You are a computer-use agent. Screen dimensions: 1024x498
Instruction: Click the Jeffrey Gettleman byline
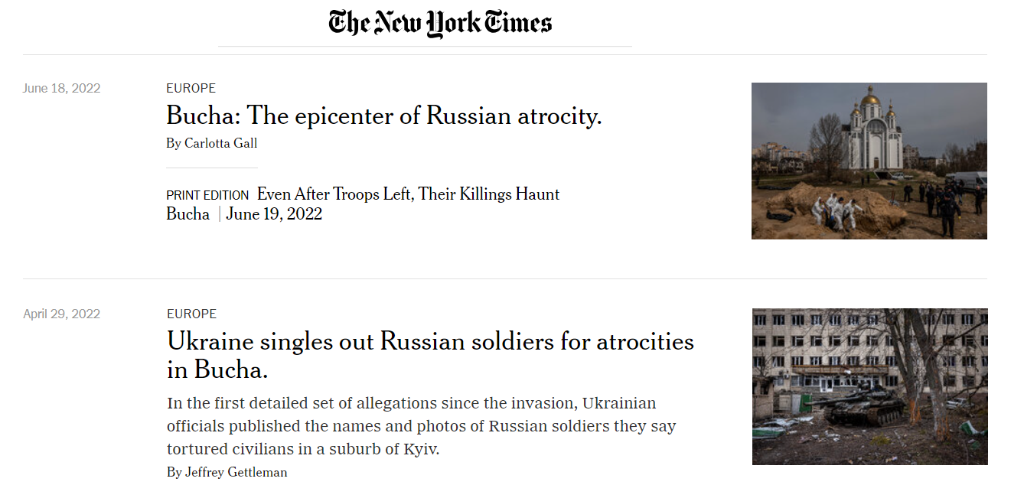(x=227, y=473)
